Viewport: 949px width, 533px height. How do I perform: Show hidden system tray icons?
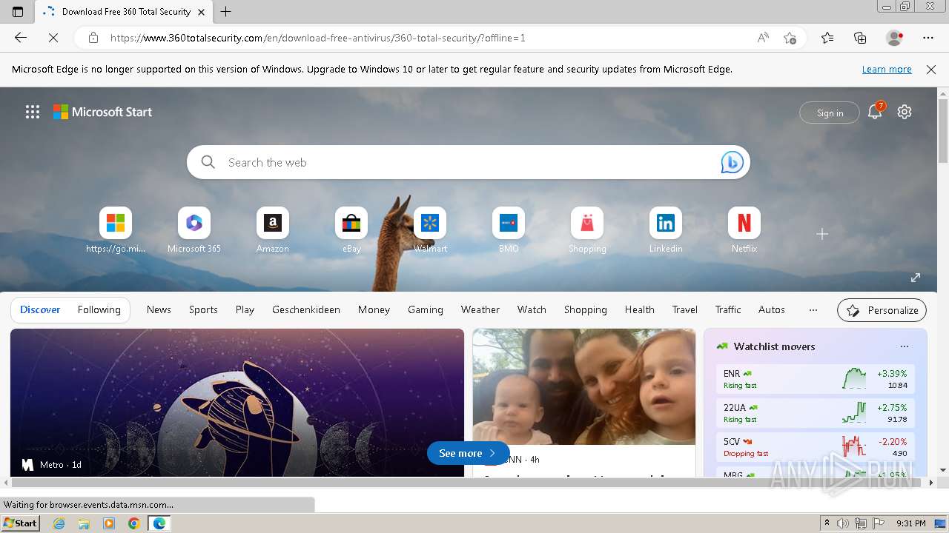tap(827, 523)
